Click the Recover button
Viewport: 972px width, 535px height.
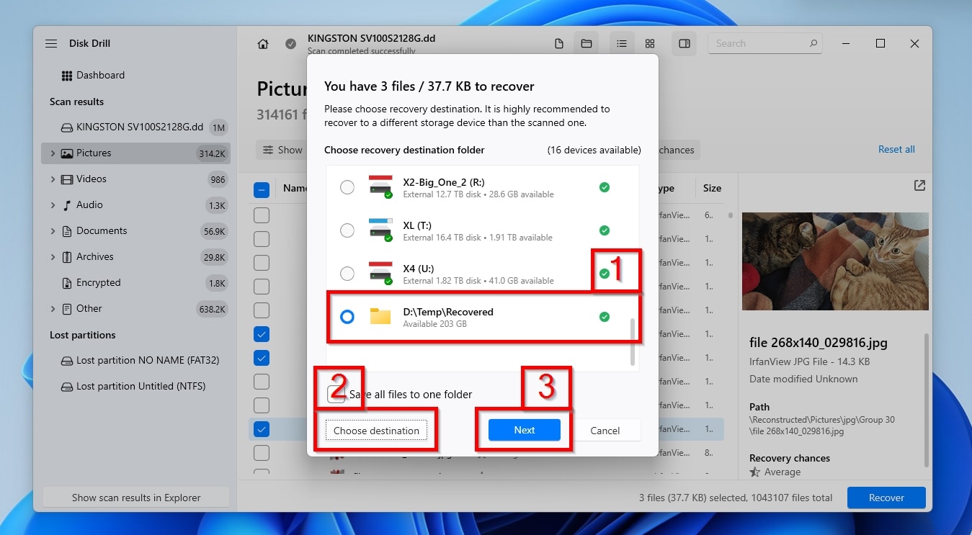coord(886,498)
